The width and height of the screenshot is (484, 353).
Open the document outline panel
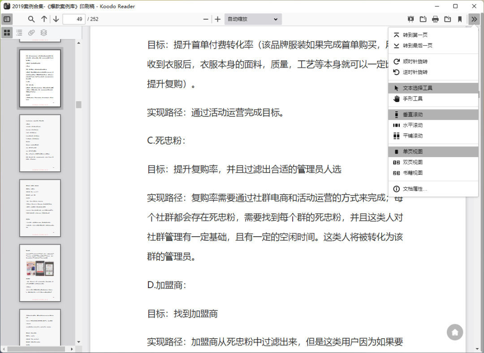[x=19, y=32]
